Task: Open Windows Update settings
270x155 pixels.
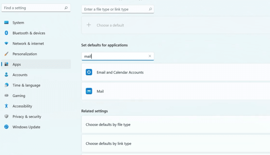Action: tap(36, 127)
